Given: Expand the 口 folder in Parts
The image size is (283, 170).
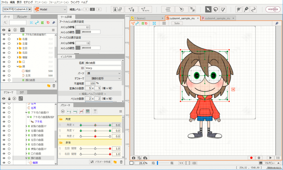Looking at the screenshot, I should click(18, 62).
